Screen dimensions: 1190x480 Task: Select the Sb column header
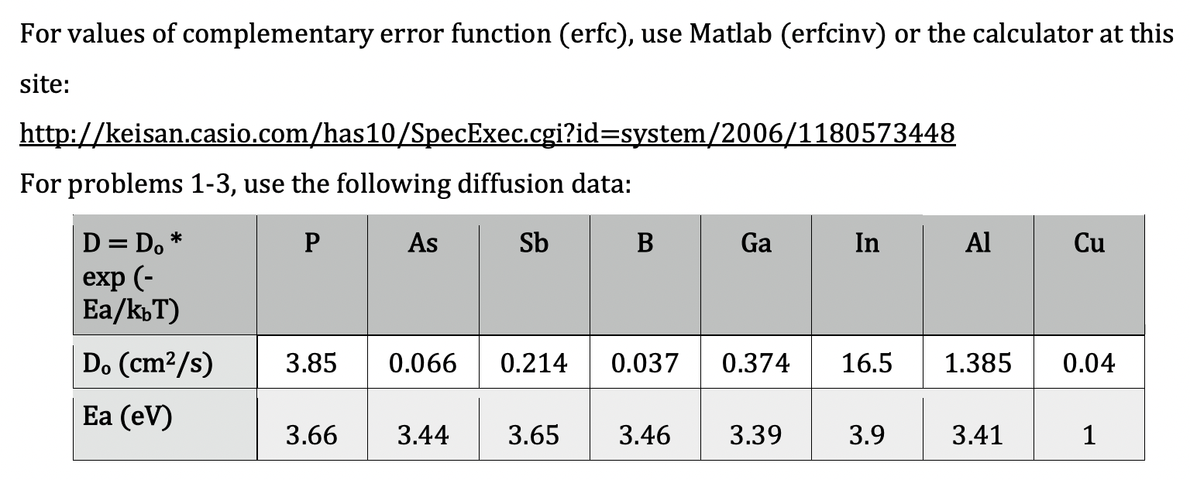[x=534, y=244]
